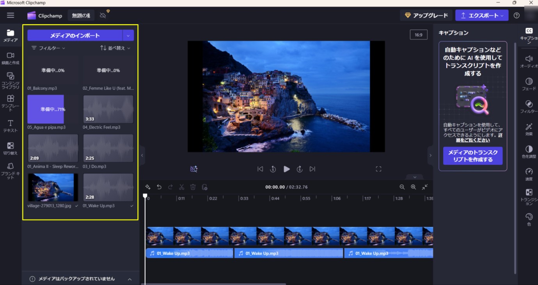Select the 01_Balcony.mp3 media item
The height and width of the screenshot is (285, 538).
click(53, 70)
